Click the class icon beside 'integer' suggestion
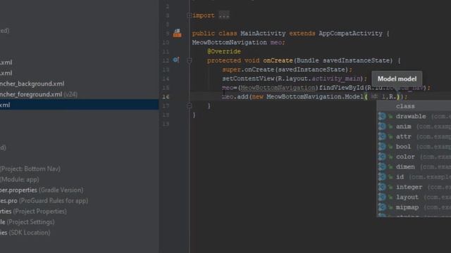The height and width of the screenshot is (253, 451). (382, 187)
